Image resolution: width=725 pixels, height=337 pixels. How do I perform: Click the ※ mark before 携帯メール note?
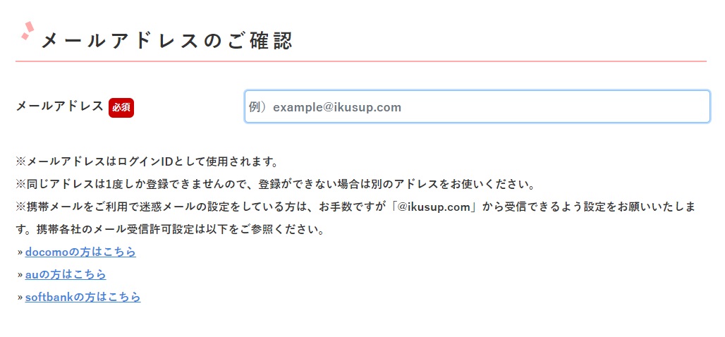point(20,207)
